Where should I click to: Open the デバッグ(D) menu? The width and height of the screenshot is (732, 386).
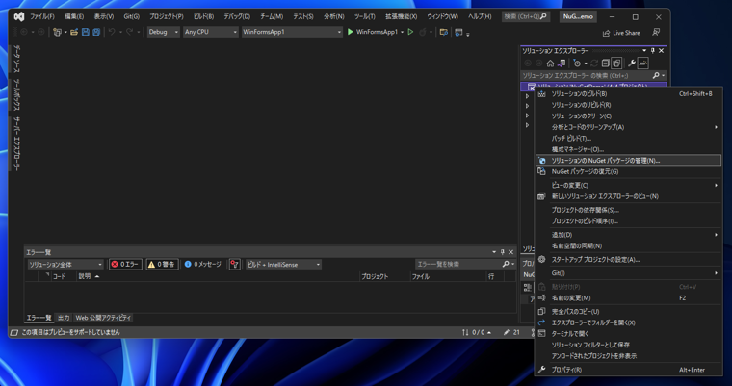[x=237, y=16]
